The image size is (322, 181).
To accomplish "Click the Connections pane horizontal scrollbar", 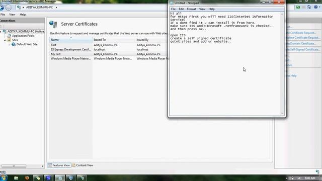I will pyautogui.click(x=14, y=166).
